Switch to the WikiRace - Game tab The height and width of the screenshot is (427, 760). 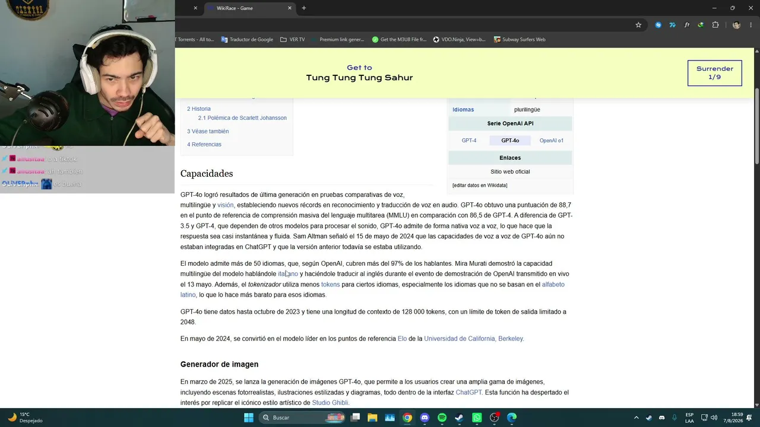pos(250,8)
